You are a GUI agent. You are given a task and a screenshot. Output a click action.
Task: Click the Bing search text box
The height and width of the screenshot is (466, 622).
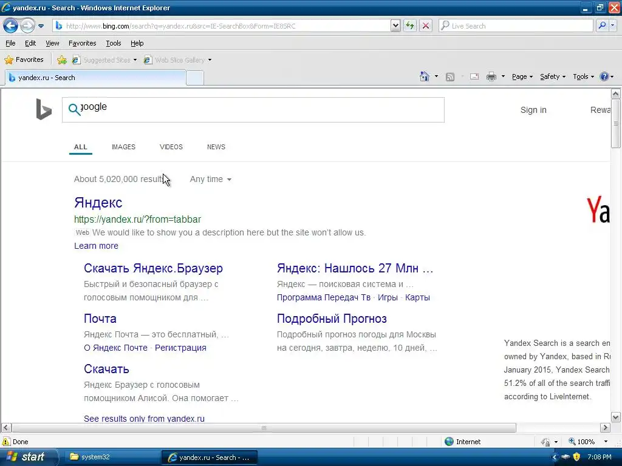(253, 110)
